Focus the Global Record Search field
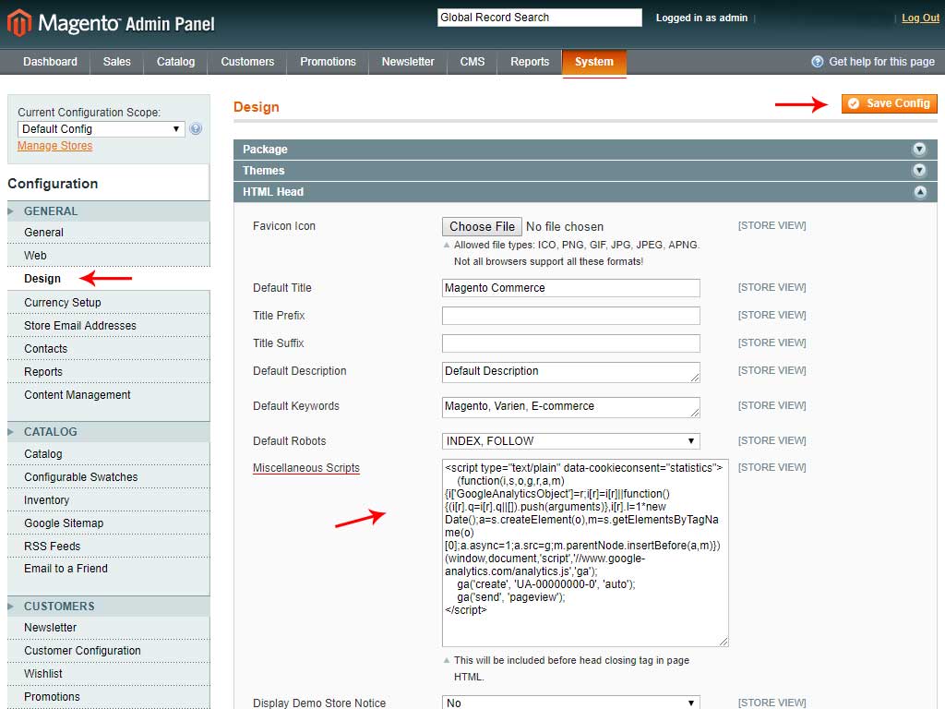The image size is (945, 709). point(539,18)
